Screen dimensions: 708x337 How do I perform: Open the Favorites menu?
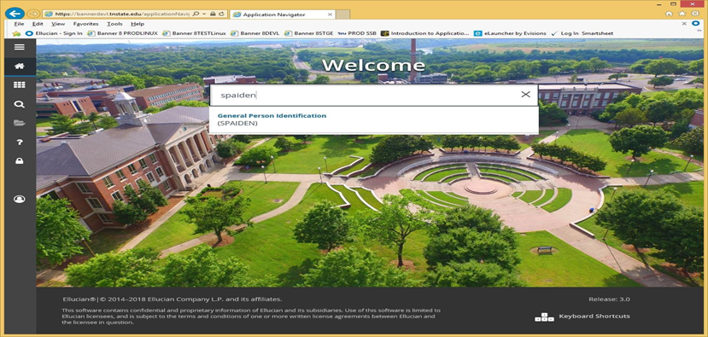pos(85,24)
